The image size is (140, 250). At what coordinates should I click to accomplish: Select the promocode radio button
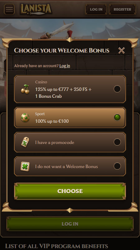click(x=117, y=142)
